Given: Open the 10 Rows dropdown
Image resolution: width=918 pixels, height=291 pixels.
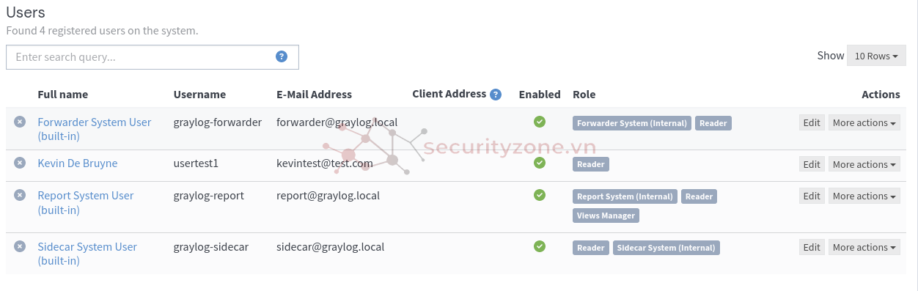Looking at the screenshot, I should [876, 56].
